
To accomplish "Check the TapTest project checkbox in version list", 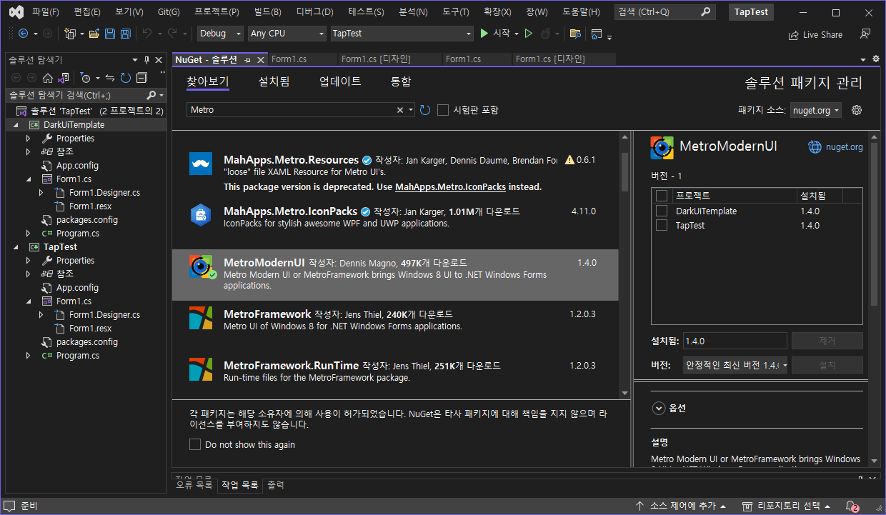I will pyautogui.click(x=662, y=225).
